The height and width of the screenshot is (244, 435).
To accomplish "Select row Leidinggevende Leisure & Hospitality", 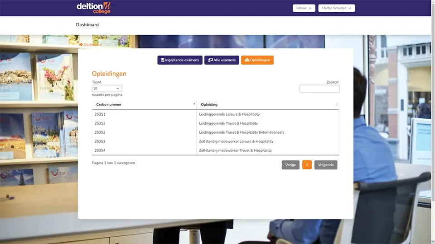I will (216, 114).
